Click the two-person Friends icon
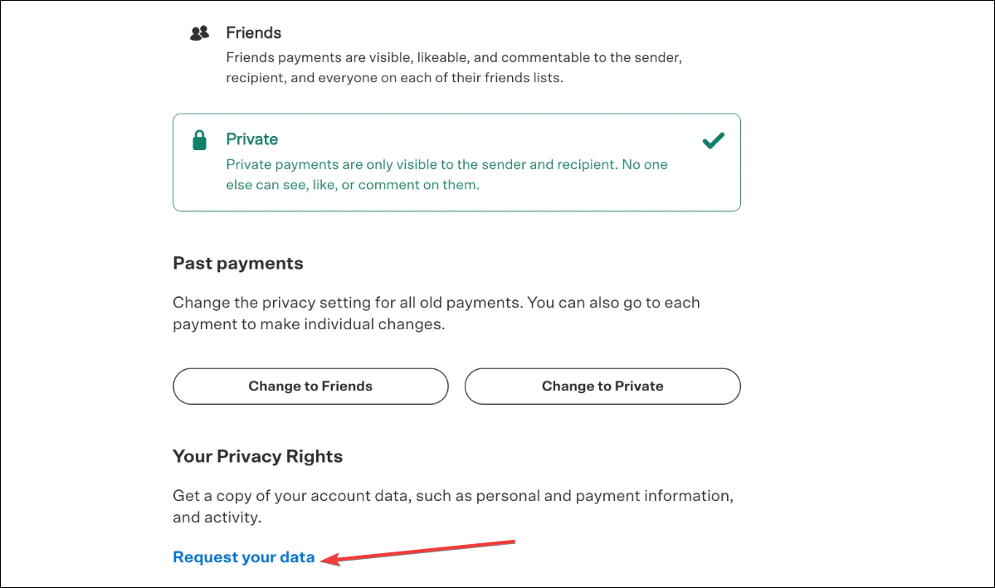 click(199, 33)
